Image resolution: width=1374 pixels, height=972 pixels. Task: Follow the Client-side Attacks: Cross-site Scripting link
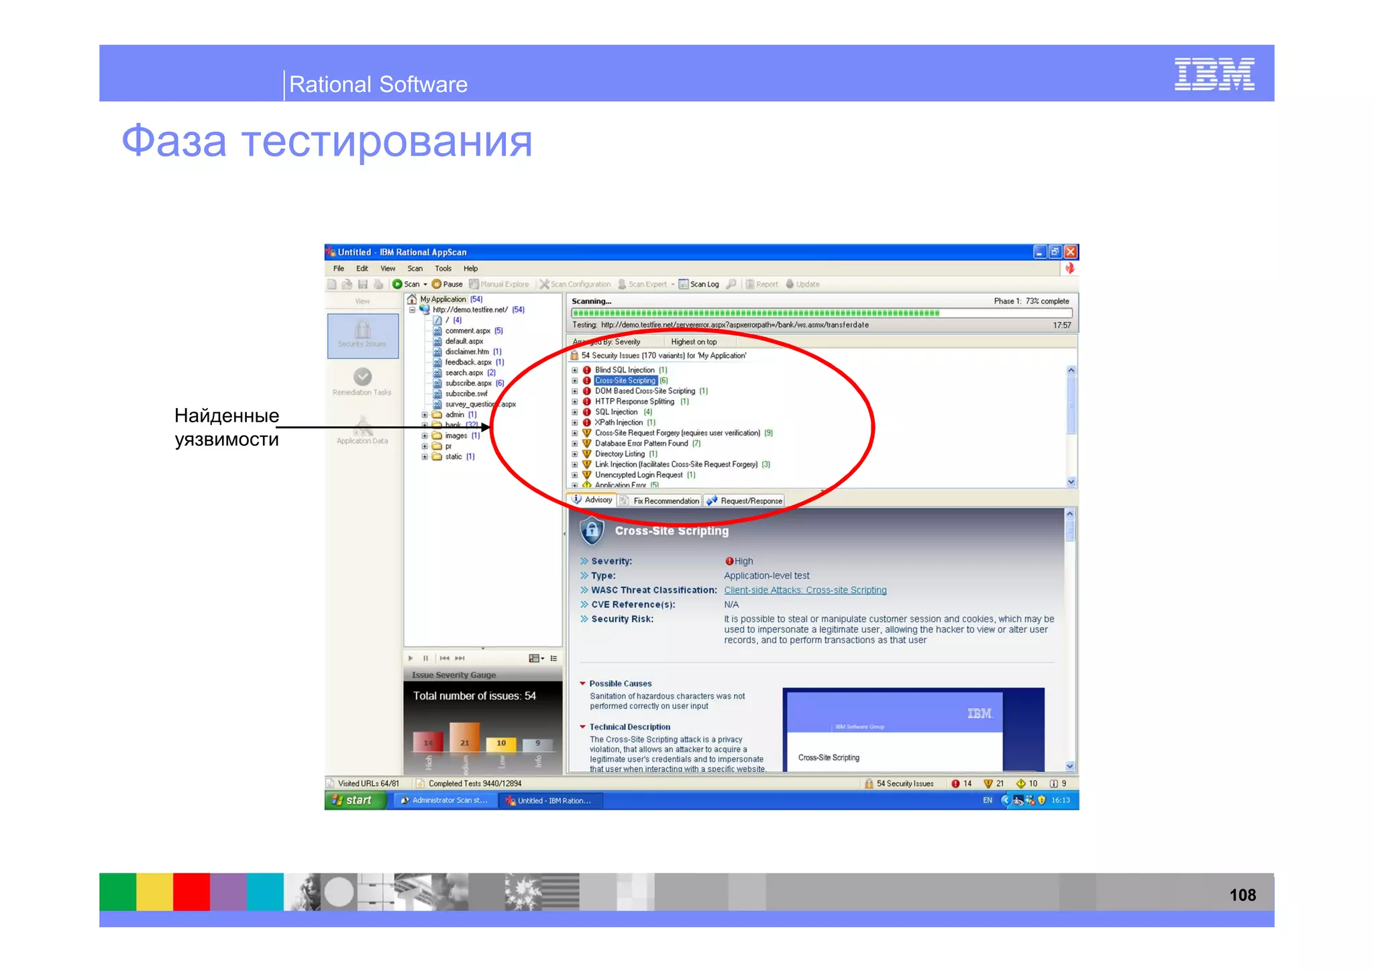pyautogui.click(x=805, y=590)
